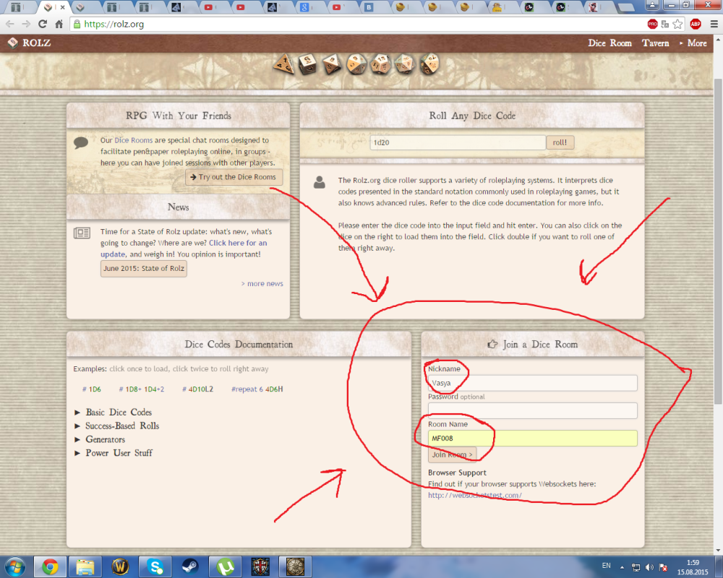This screenshot has height=578, width=723.
Task: Click the red PRO extension icon
Action: tap(652, 24)
